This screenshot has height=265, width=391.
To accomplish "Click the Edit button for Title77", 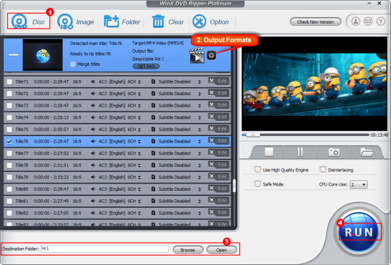I will [219, 152].
